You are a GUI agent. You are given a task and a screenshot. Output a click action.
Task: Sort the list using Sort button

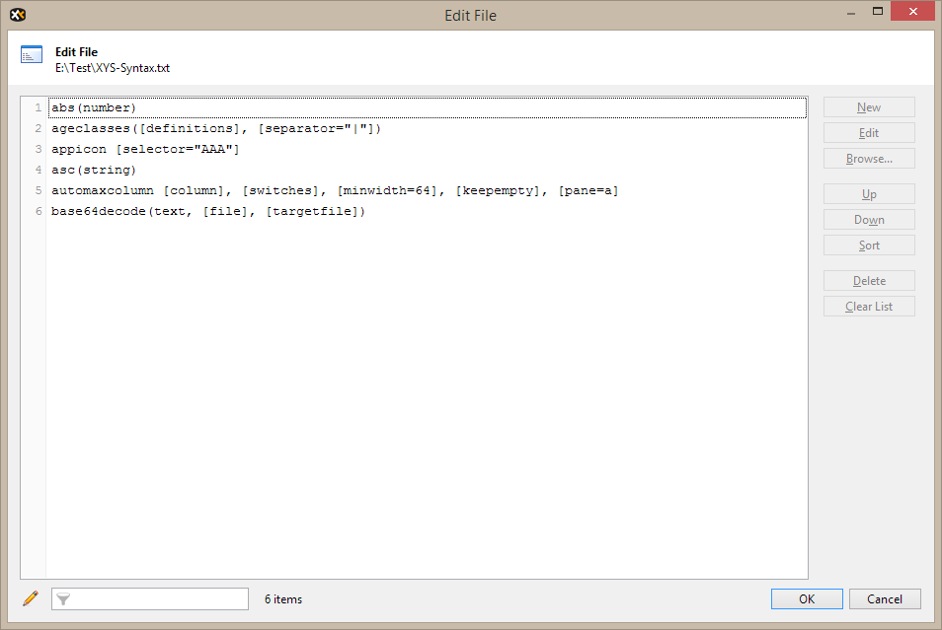tap(869, 245)
